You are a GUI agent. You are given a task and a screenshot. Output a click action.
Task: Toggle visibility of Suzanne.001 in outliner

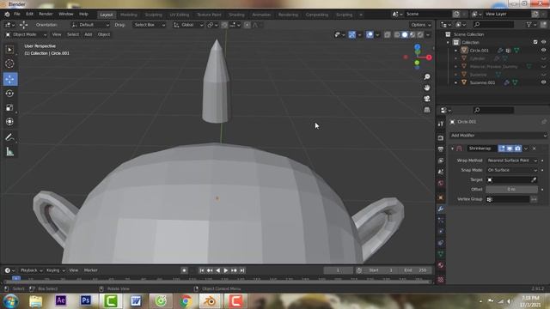tap(543, 82)
